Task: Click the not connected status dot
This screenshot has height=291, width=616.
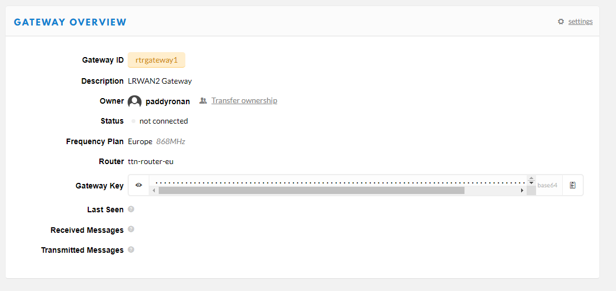Action: coord(134,121)
